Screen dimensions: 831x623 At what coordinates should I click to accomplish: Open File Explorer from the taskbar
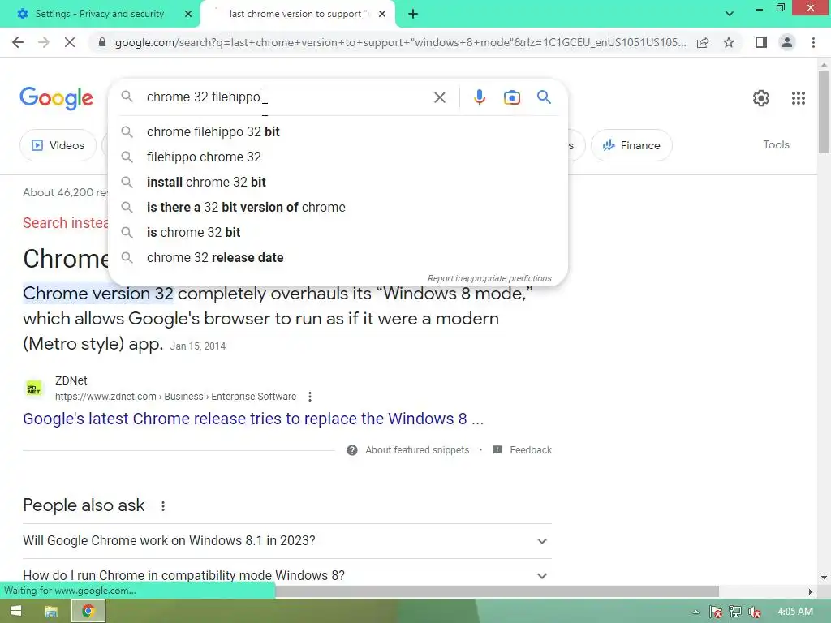click(51, 612)
